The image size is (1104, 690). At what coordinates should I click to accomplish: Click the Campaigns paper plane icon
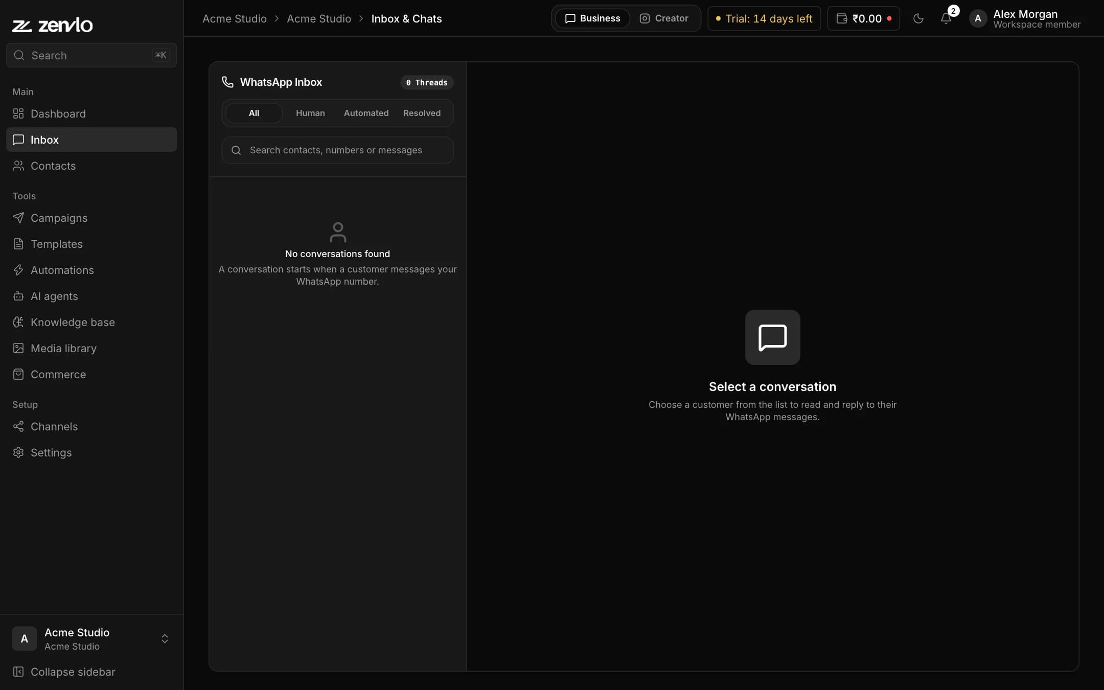pos(18,218)
